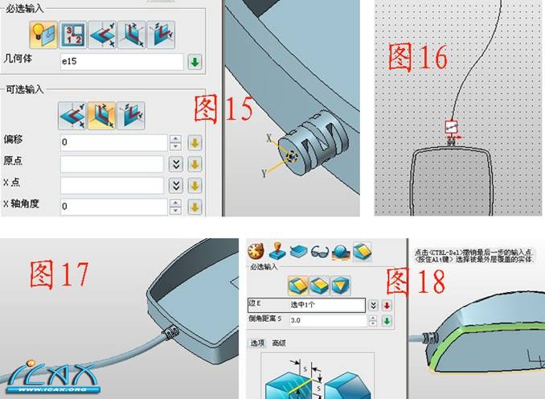545x399 pixels.
Task: Decrease the 偏移 value with the down arrow
Action: click(175, 146)
